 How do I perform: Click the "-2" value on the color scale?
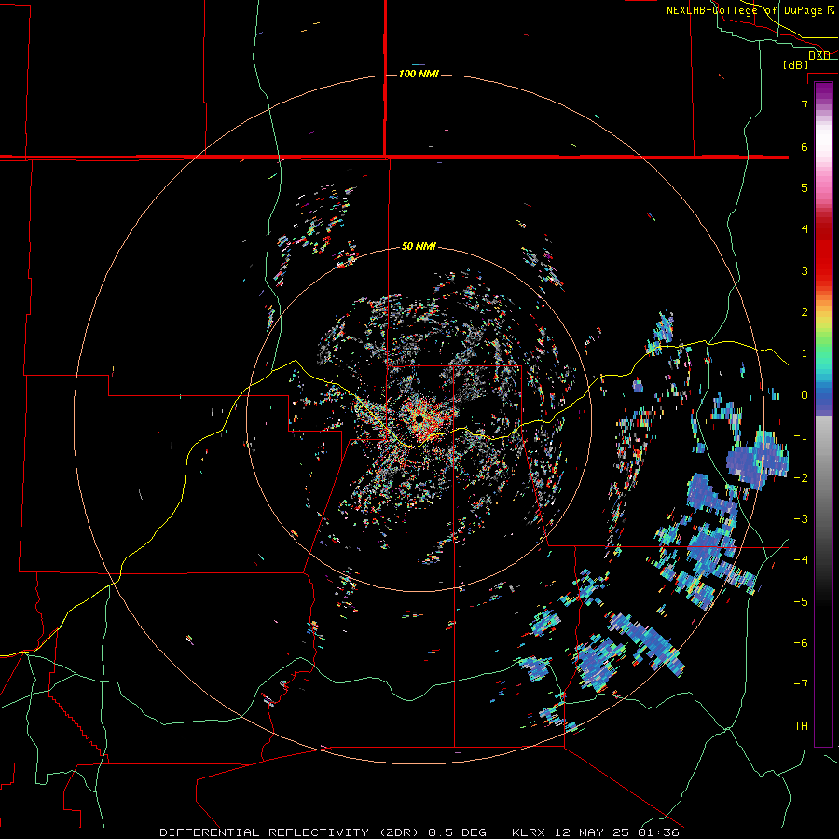pos(801,477)
